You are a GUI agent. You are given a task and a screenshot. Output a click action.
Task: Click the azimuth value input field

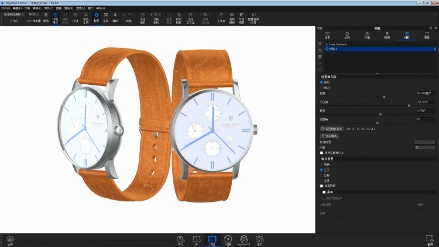pyautogui.click(x=426, y=102)
